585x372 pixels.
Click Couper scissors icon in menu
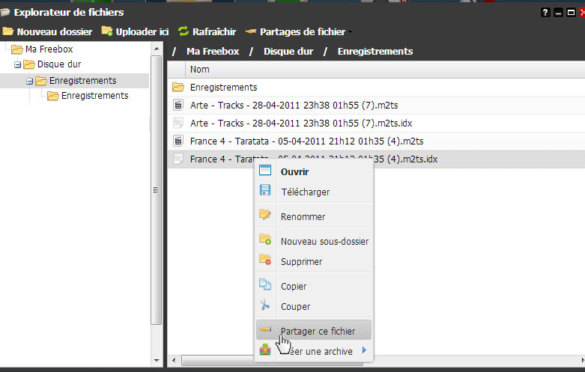[265, 305]
